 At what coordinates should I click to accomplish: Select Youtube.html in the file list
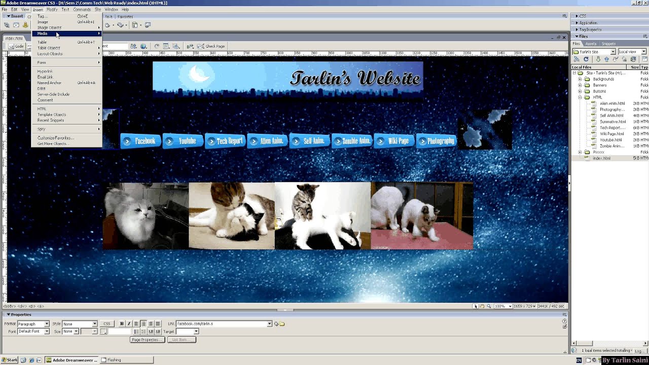610,140
